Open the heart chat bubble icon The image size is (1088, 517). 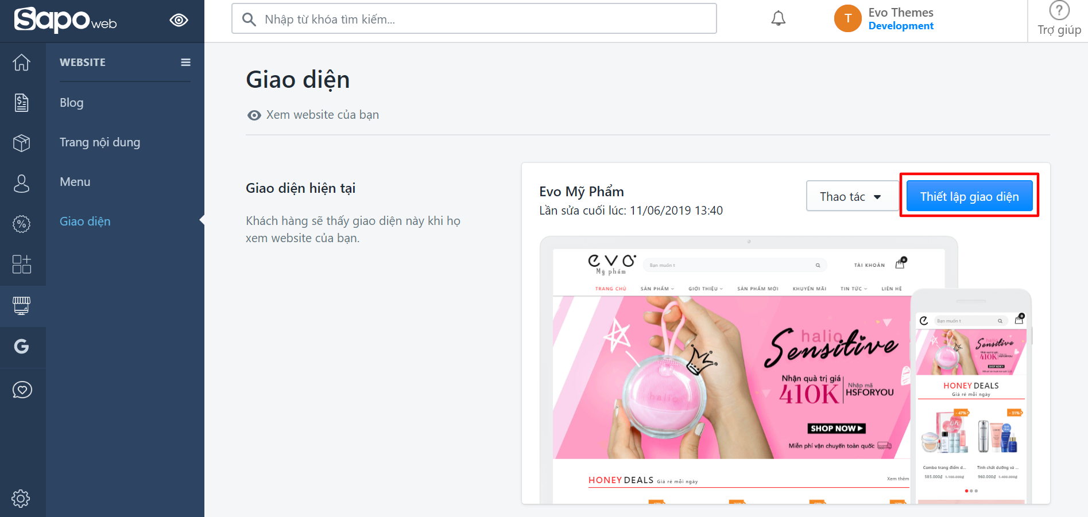22,390
